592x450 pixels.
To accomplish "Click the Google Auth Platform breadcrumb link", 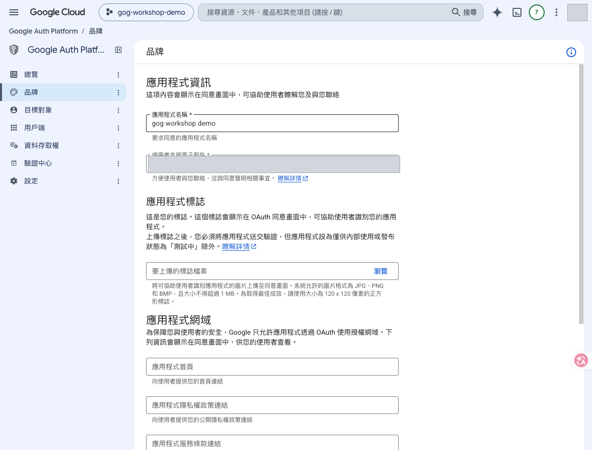I will (x=43, y=31).
